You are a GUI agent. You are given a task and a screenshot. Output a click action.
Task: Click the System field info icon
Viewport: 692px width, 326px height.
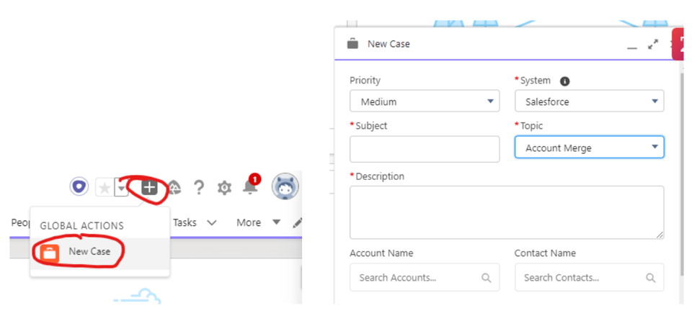565,81
